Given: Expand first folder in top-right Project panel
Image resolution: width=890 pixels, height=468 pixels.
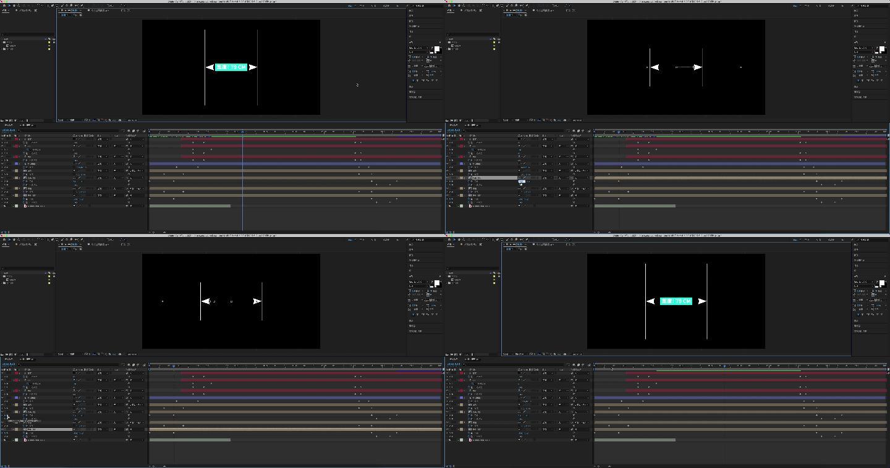Looking at the screenshot, I should point(447,43).
